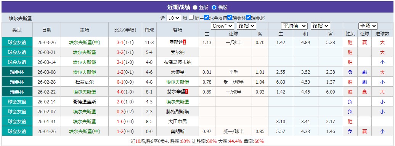
Task: Click the score 4-0(1-0)
Action: point(125,92)
